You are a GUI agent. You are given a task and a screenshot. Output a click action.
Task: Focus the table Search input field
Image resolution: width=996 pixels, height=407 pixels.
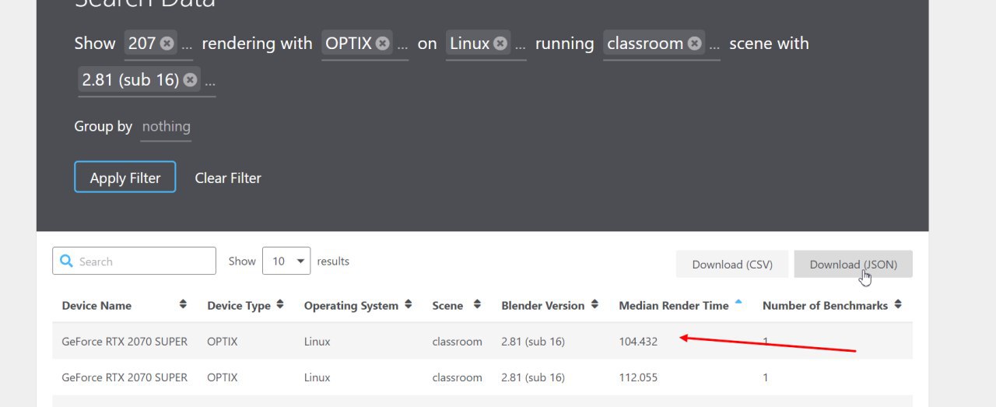[134, 261]
